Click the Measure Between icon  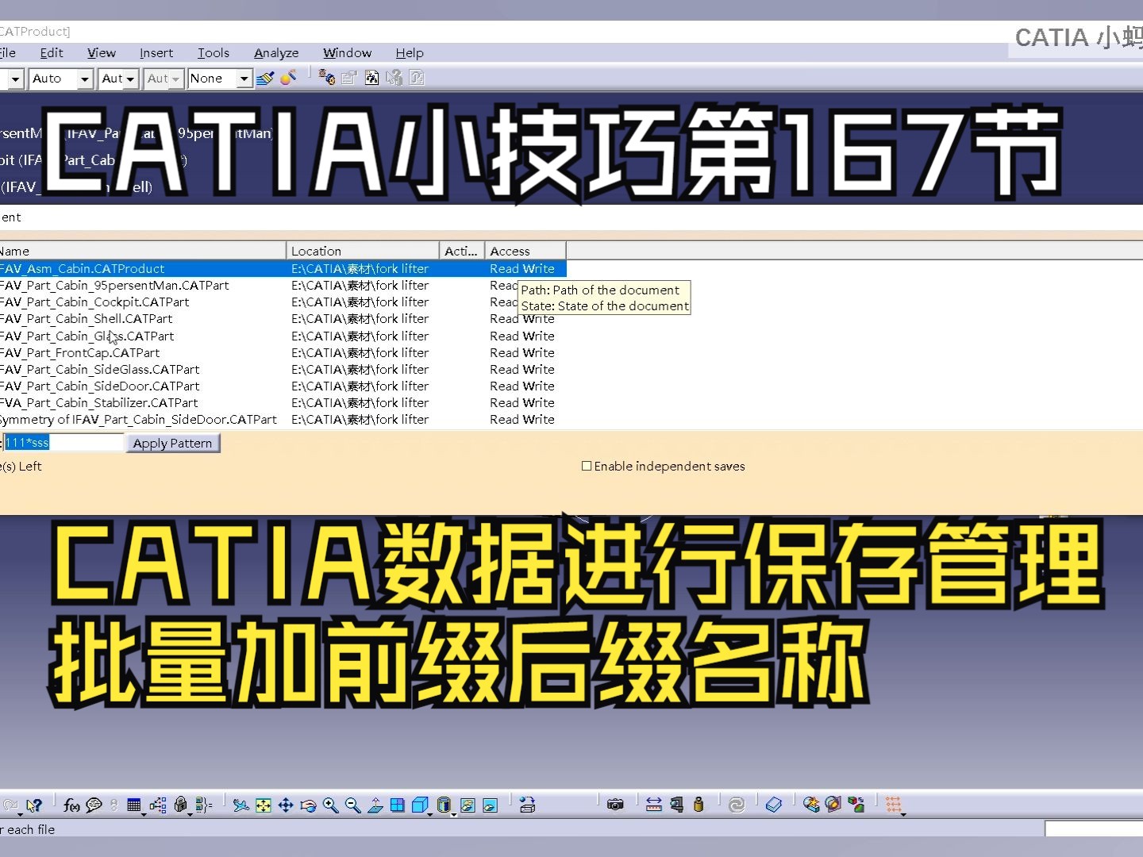click(654, 805)
